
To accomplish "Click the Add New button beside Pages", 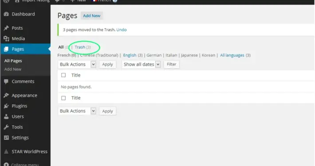I will pos(91,15).
